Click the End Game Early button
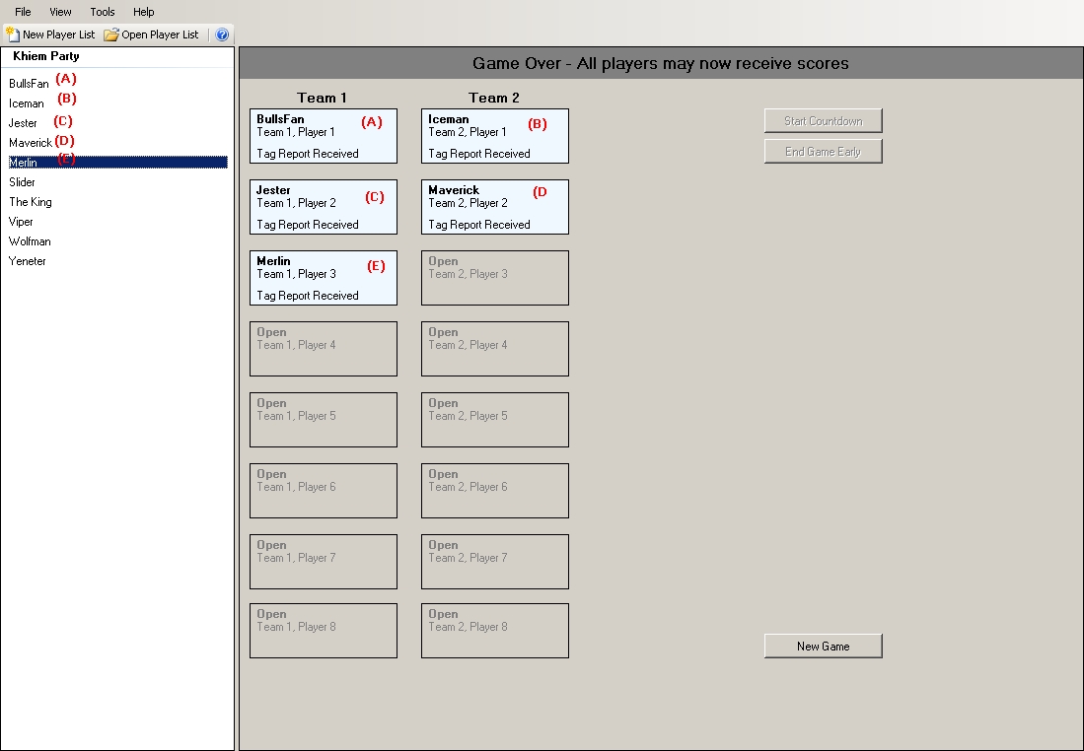 click(823, 152)
